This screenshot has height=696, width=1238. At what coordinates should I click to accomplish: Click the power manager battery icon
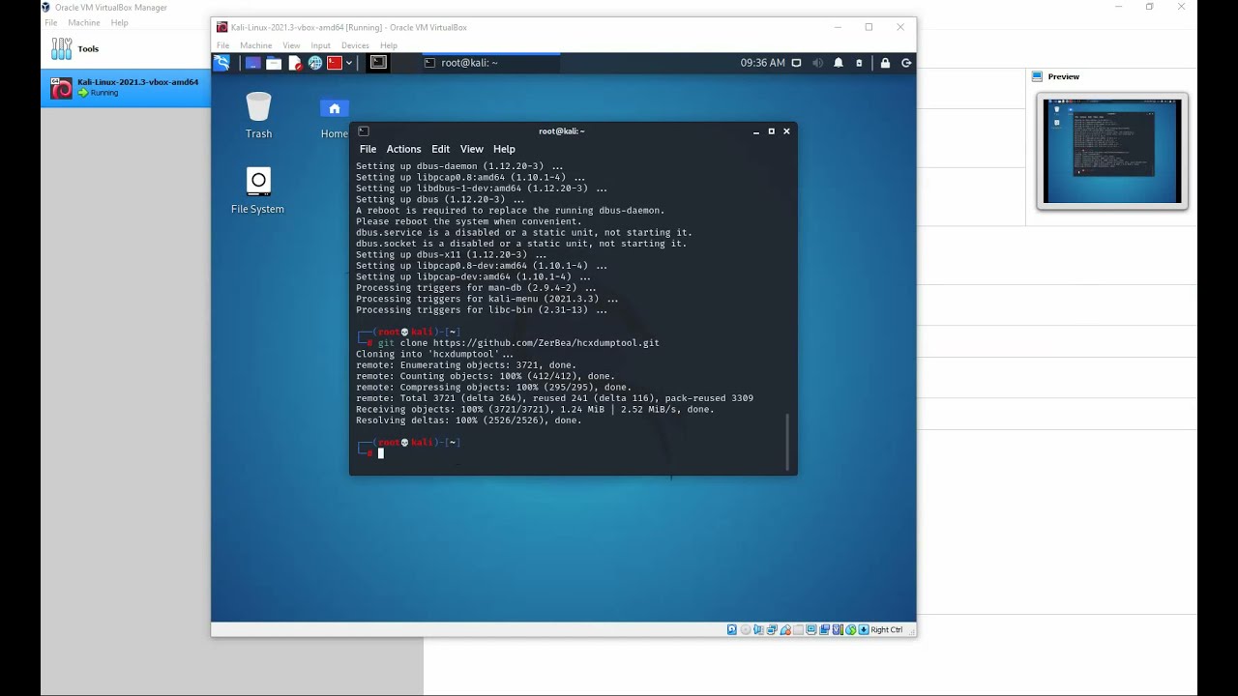(x=859, y=63)
